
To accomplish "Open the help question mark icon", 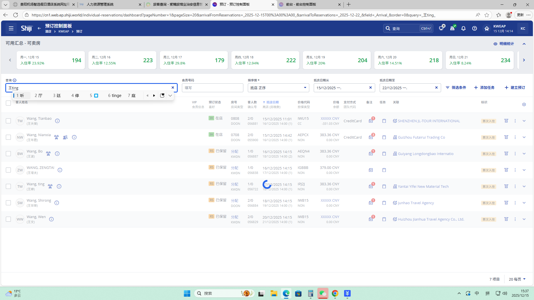I will (474, 28).
